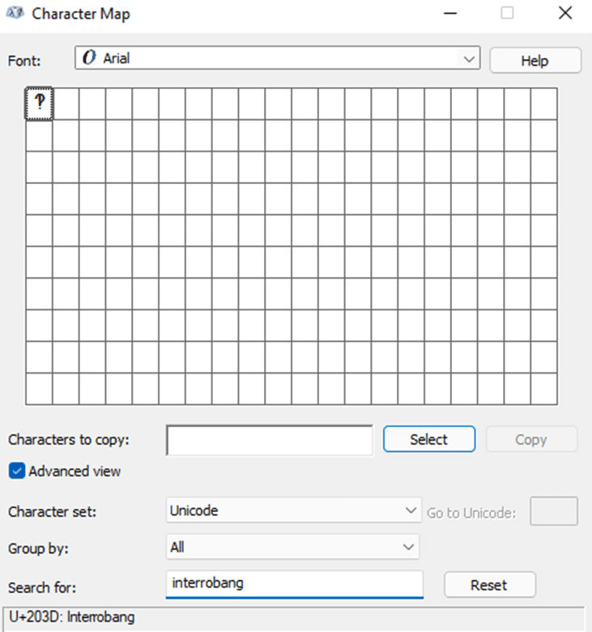Open the Group by dropdown set to All

pos(292,547)
